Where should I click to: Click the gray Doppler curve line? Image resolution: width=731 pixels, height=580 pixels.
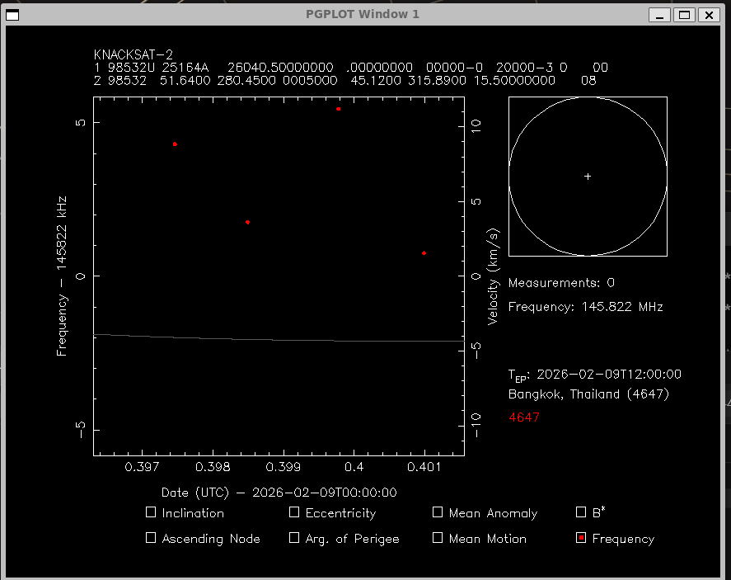pyautogui.click(x=247, y=338)
